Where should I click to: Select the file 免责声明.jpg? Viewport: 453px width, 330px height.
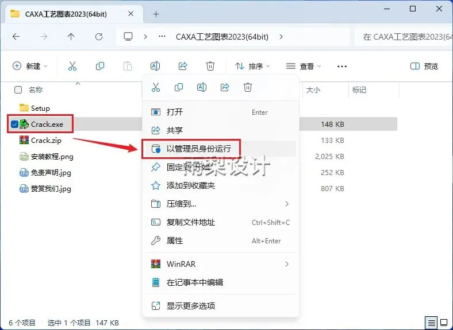51,173
